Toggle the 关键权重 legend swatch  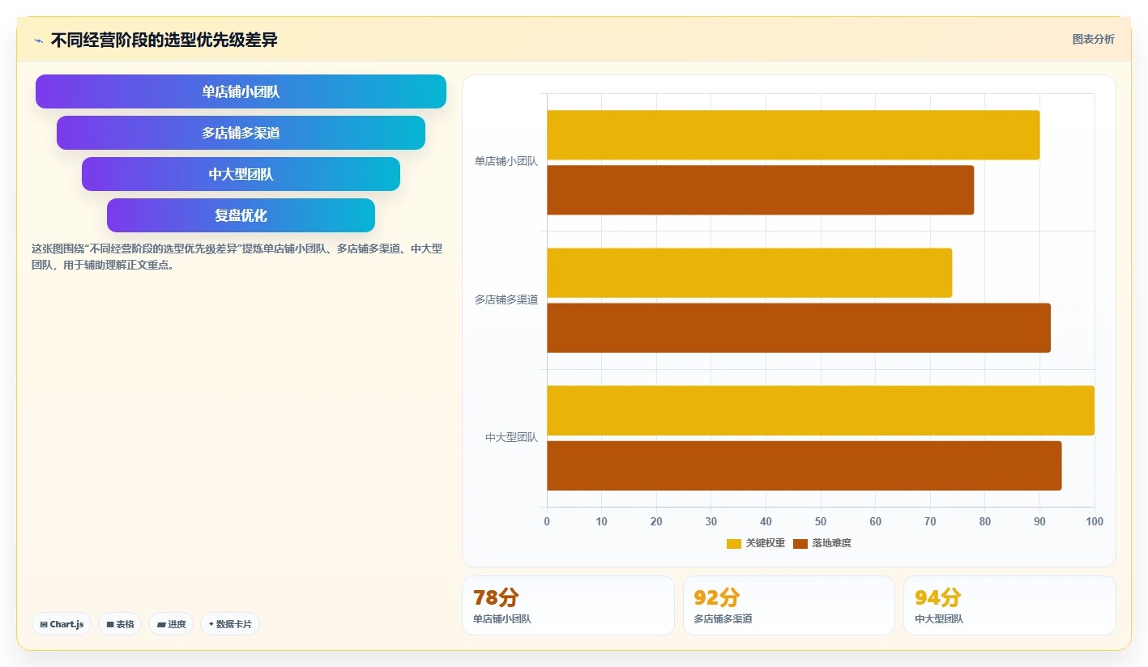tap(734, 543)
